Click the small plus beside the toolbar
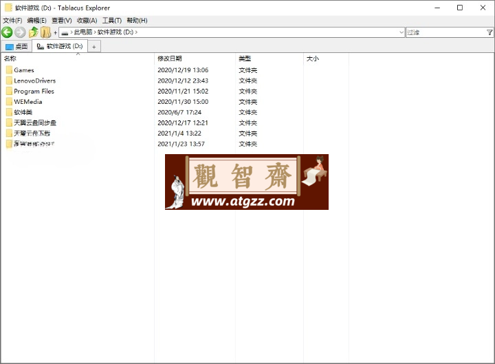The width and height of the screenshot is (495, 364). click(55, 32)
